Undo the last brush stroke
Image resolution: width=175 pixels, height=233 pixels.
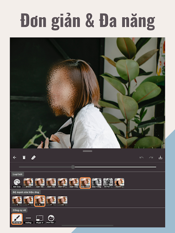click(x=141, y=158)
